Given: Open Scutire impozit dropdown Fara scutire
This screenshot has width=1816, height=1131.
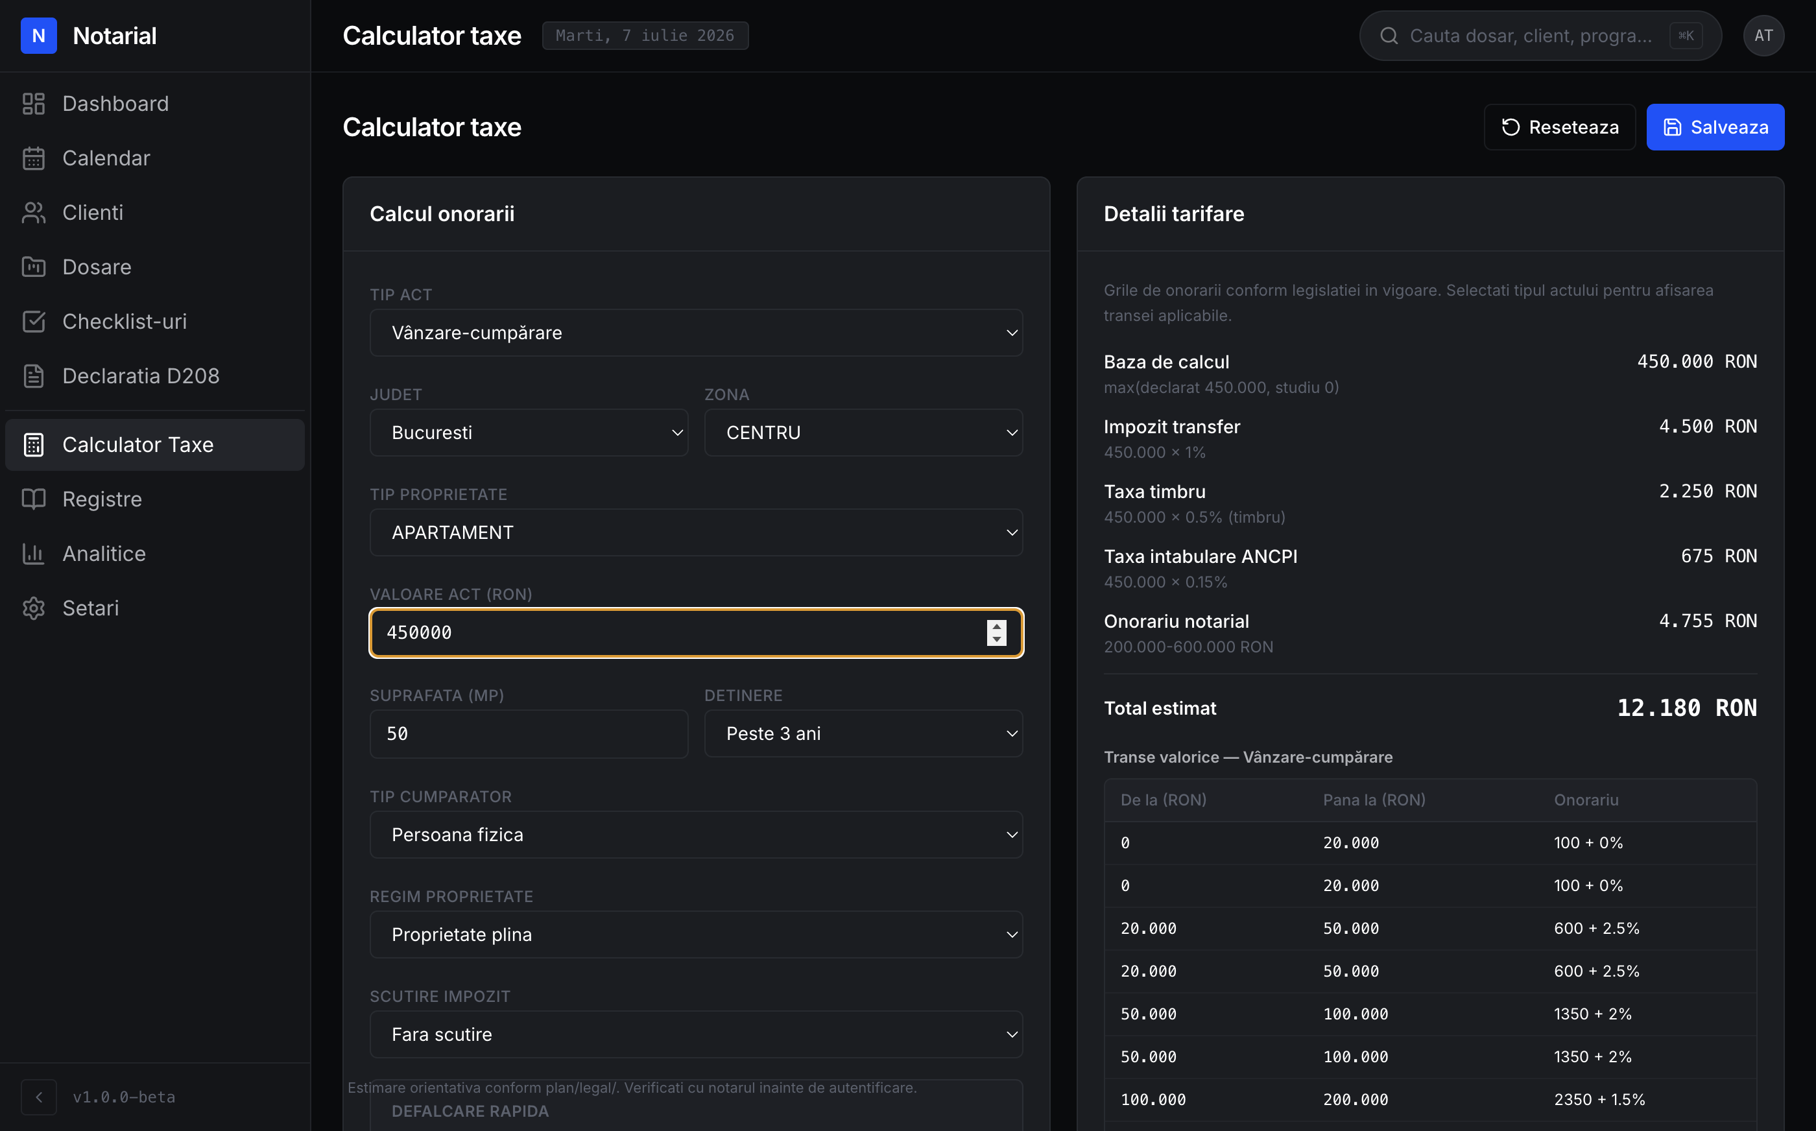Looking at the screenshot, I should [697, 1034].
